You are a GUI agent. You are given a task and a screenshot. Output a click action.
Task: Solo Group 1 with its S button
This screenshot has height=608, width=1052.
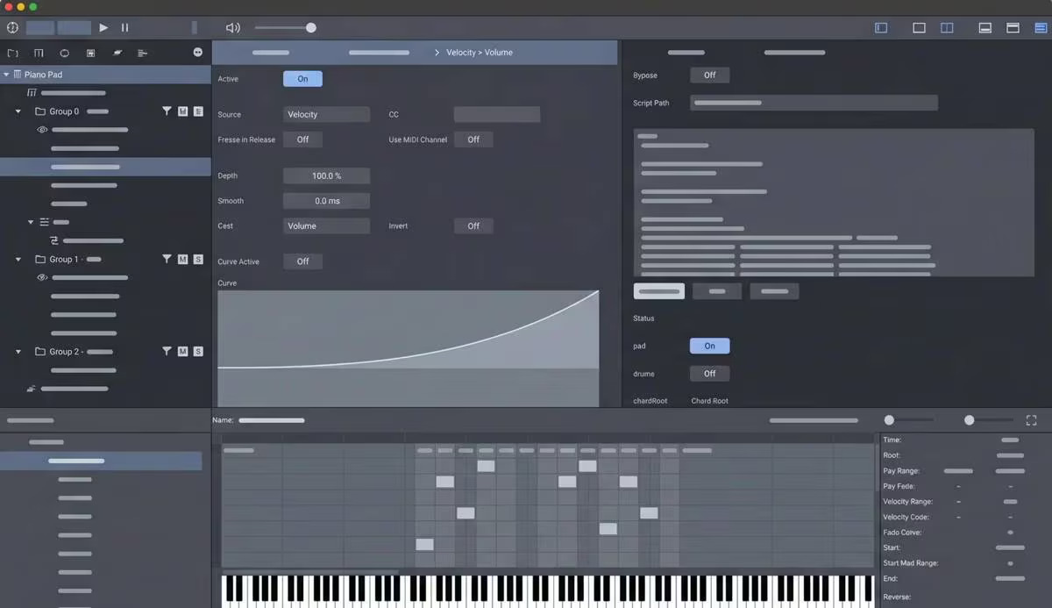[x=198, y=259]
